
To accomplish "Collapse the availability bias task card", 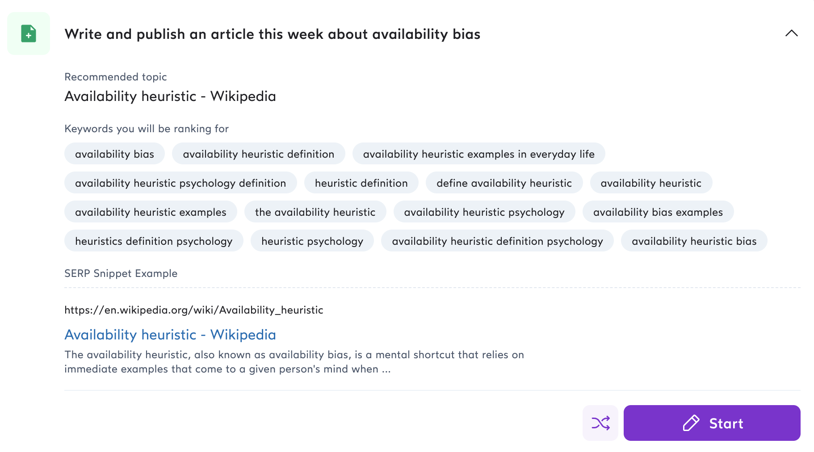I will [791, 33].
